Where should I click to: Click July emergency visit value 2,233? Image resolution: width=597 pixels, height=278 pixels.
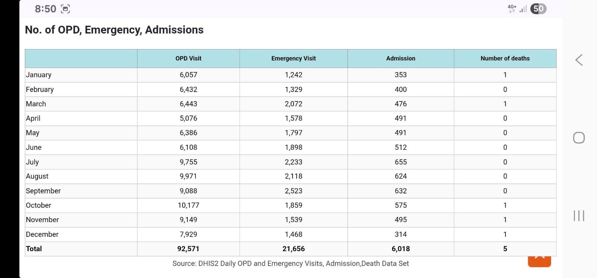click(x=294, y=162)
